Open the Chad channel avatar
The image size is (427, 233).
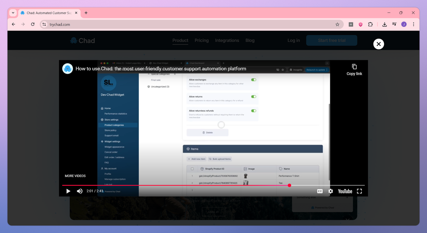(x=68, y=68)
